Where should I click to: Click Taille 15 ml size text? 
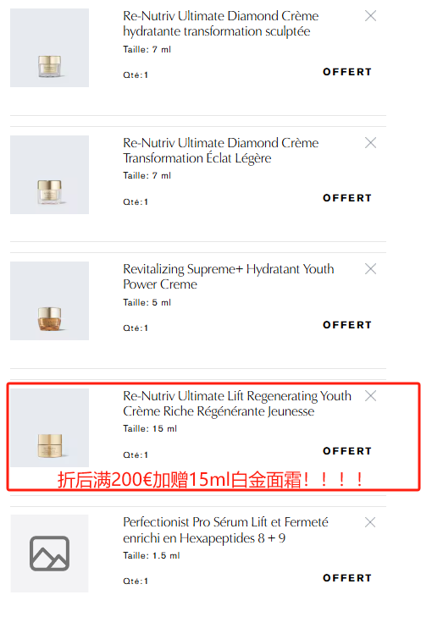pyautogui.click(x=150, y=428)
